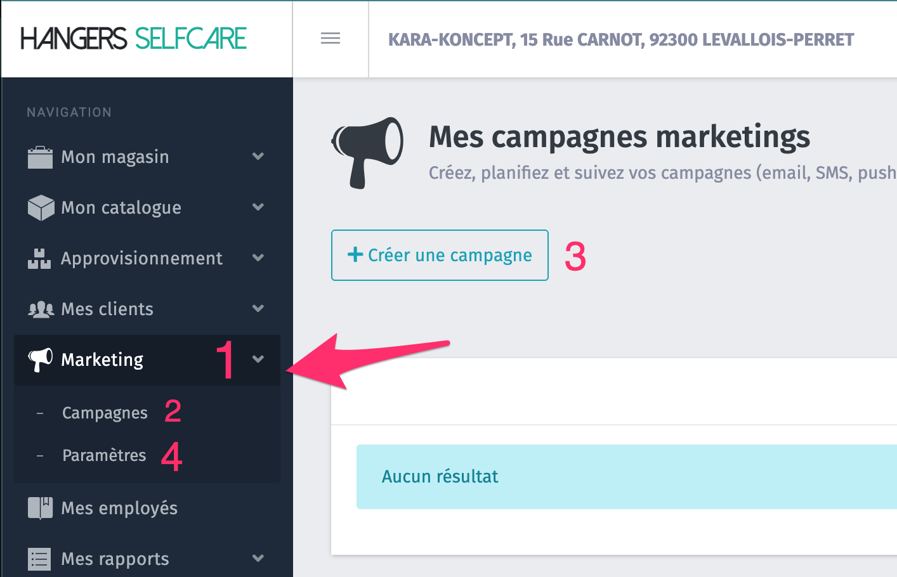Image resolution: width=897 pixels, height=577 pixels.
Task: Click the Mes clients people icon
Action: click(x=41, y=309)
